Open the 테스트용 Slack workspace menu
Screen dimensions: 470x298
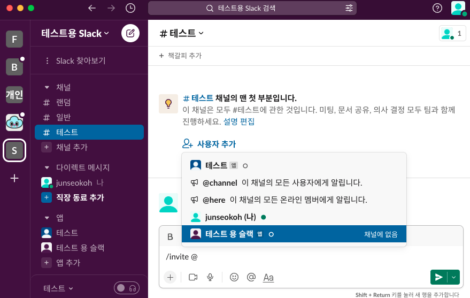point(75,33)
